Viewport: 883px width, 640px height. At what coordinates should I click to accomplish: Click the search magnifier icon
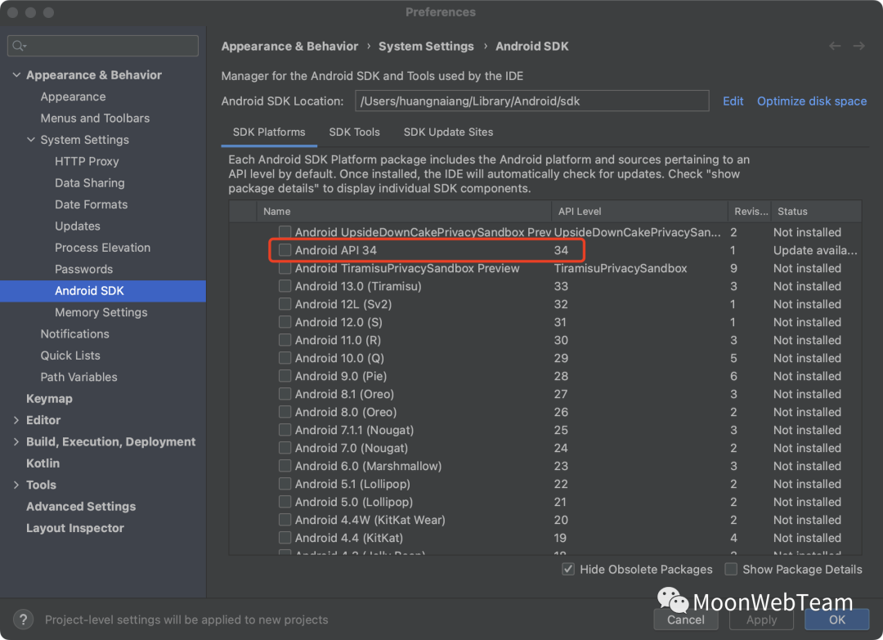pyautogui.click(x=19, y=46)
